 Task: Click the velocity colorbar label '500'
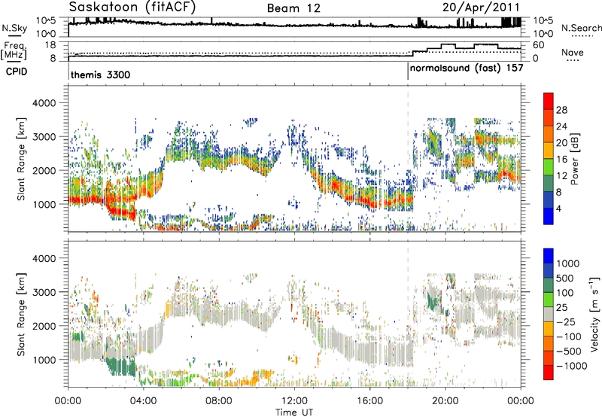[567, 279]
